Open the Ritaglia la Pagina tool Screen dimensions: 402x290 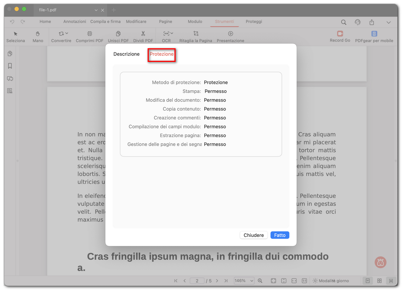(x=195, y=36)
